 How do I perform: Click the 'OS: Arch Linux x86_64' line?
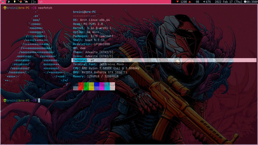pyautogui.click(x=91, y=20)
